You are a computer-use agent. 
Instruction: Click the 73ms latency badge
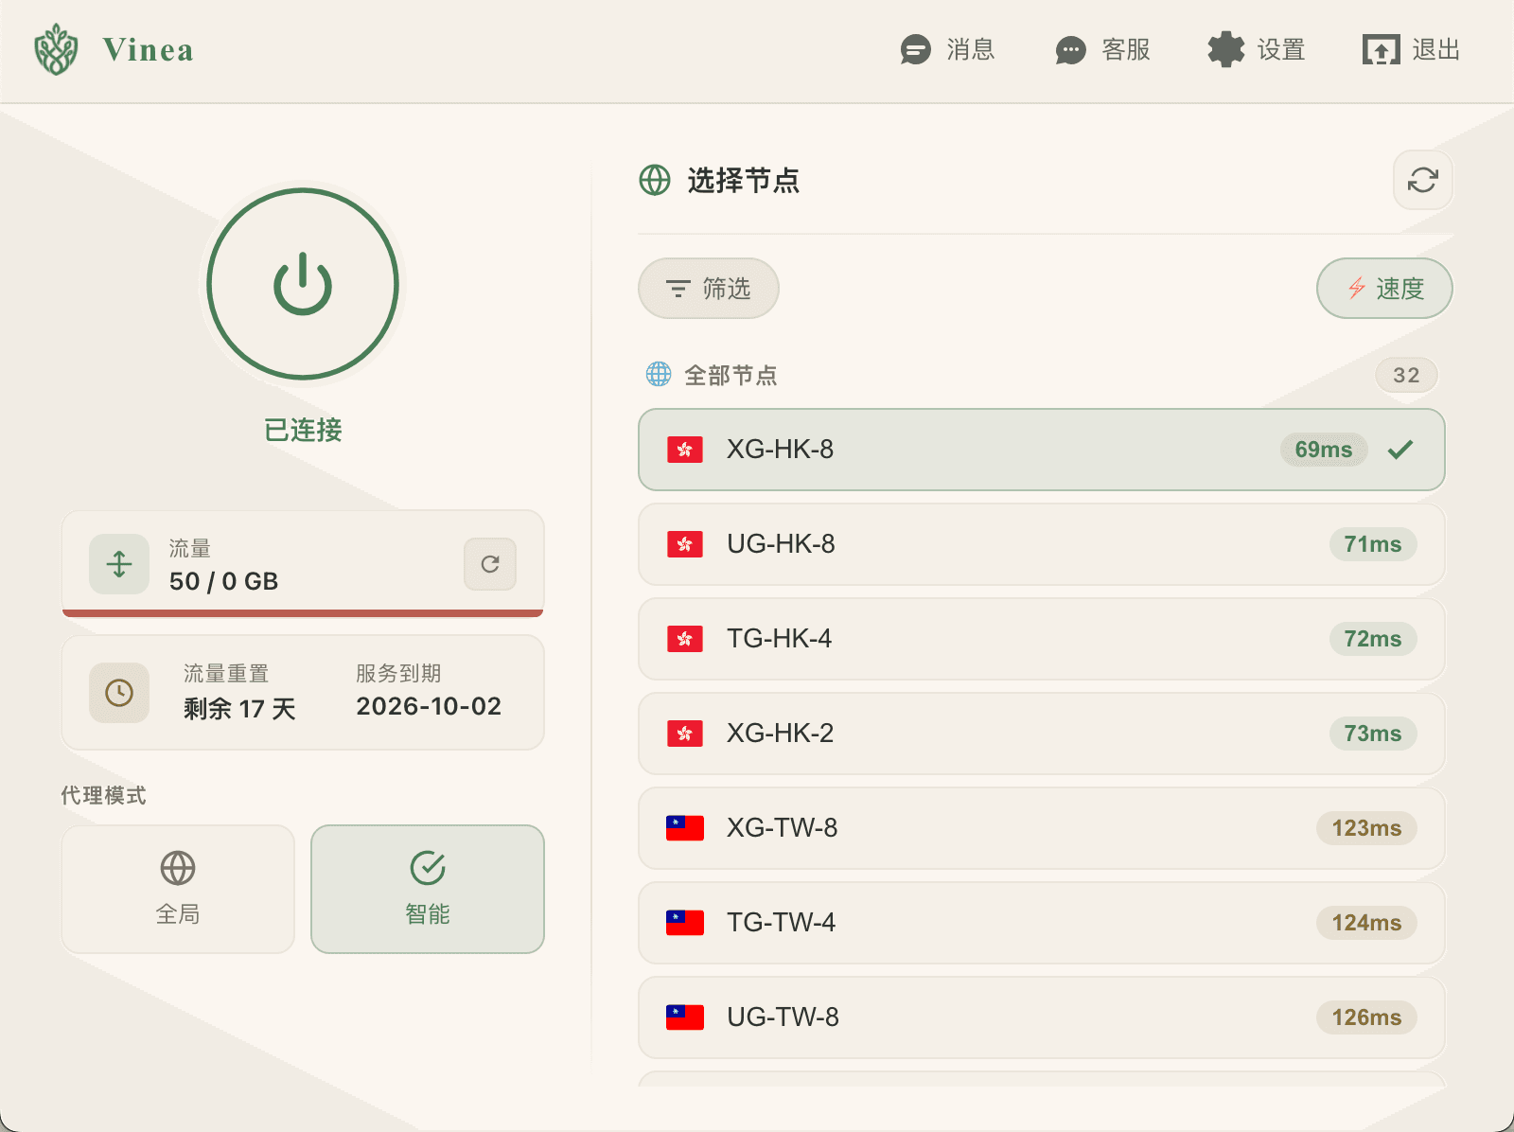click(1373, 734)
